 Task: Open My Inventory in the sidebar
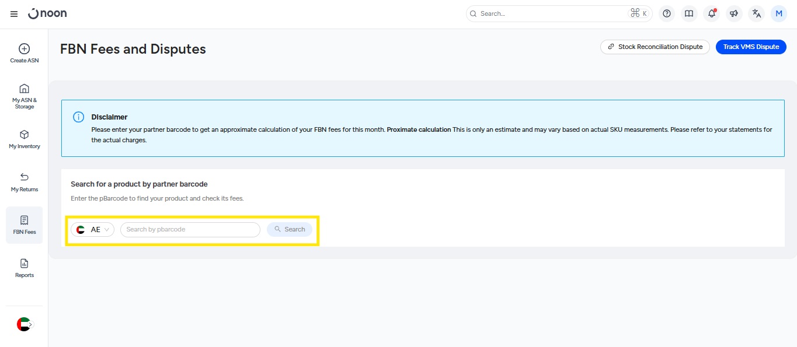(25, 139)
